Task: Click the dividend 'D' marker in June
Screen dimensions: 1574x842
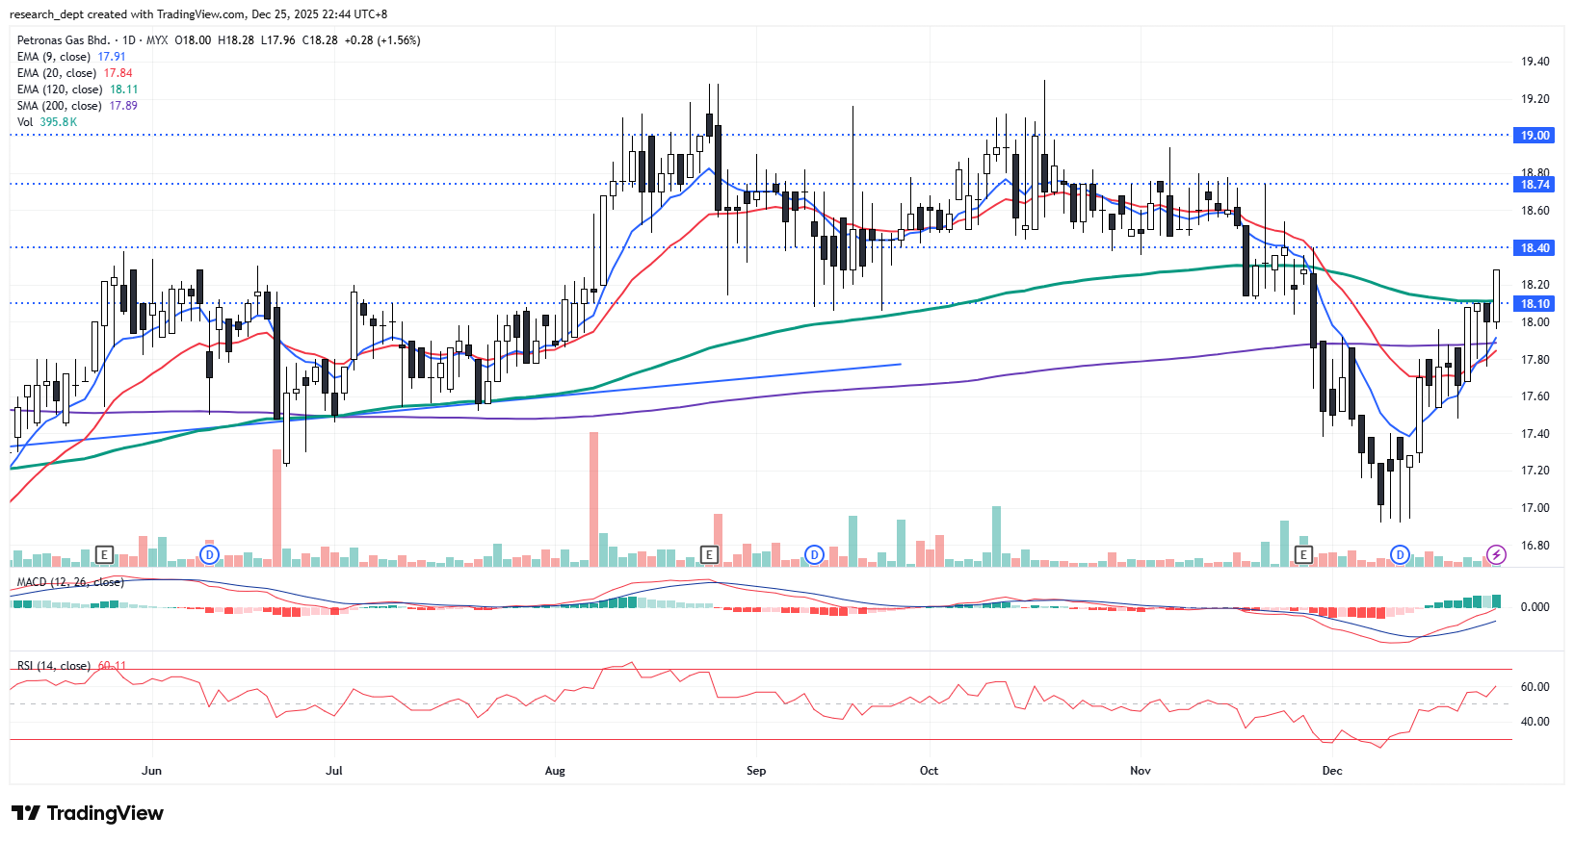Action: [x=209, y=554]
